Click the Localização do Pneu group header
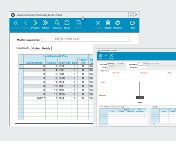This screenshot has height=141, width=176. 56,56
